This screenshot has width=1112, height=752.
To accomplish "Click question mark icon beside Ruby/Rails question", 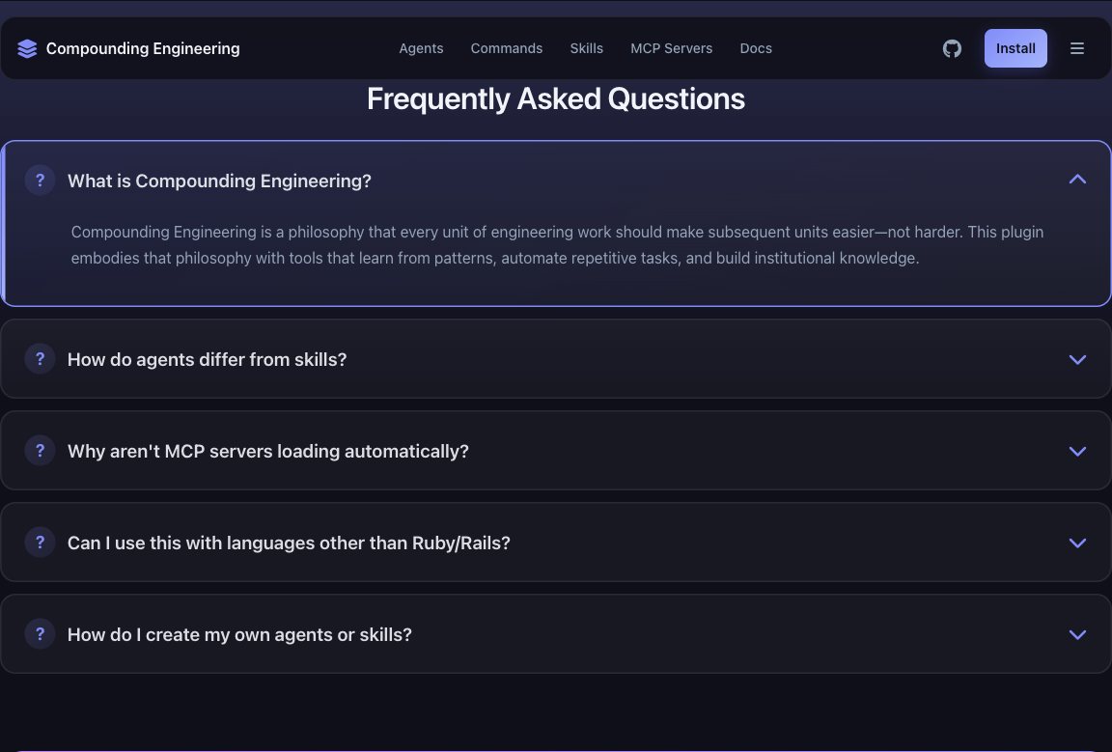I will click(40, 543).
